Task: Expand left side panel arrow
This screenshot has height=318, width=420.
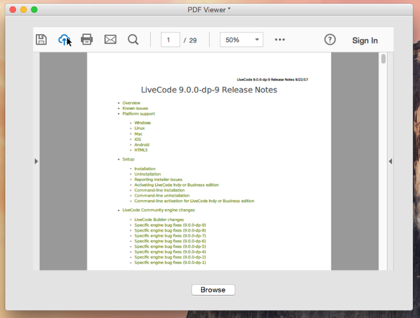Action: (37, 161)
